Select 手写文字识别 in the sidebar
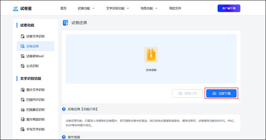The width and height of the screenshot is (266, 140). tap(35, 129)
